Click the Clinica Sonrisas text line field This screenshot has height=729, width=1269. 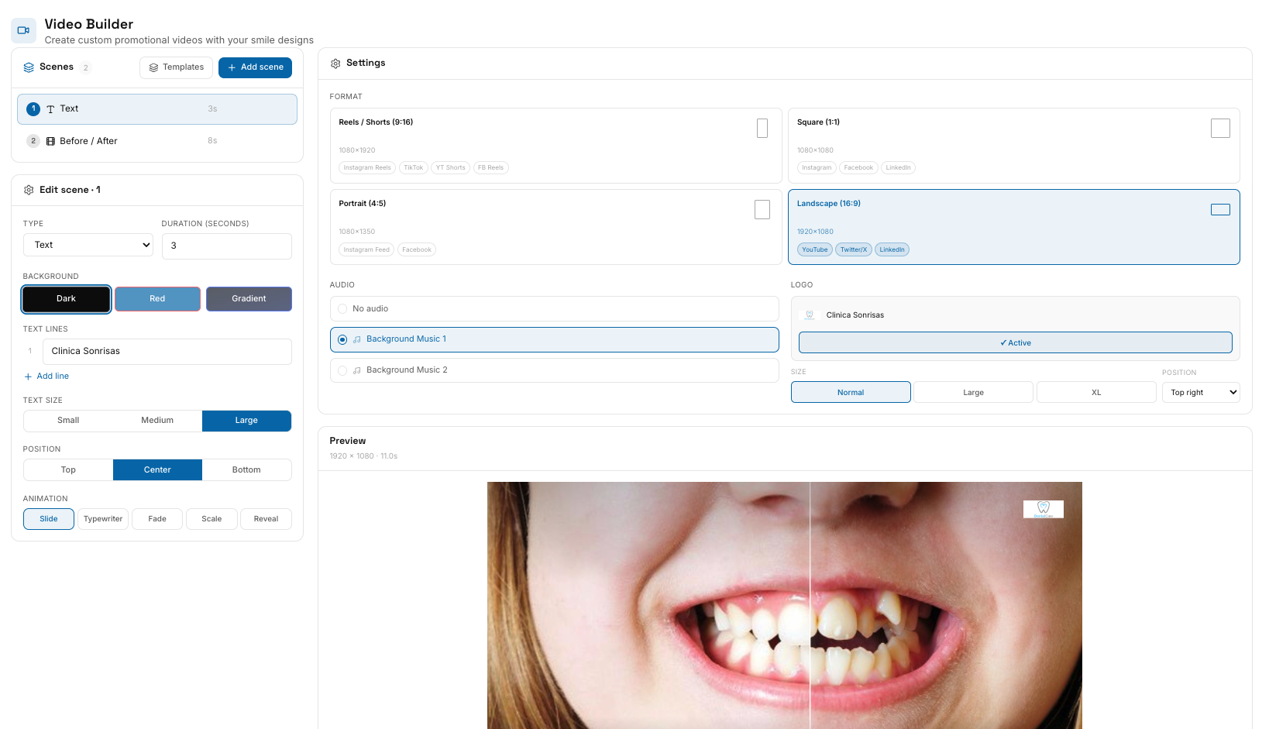[x=167, y=351]
